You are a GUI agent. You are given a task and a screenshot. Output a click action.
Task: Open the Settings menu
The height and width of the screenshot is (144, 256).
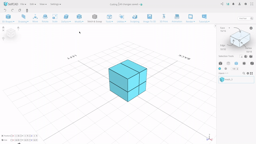[x=55, y=4]
